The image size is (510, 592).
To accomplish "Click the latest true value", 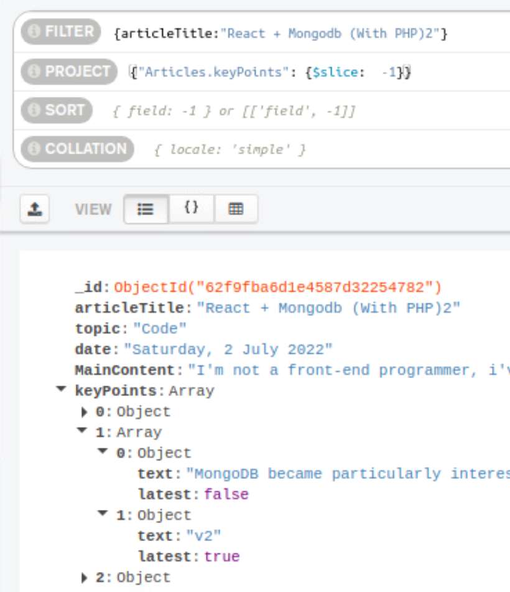I will pyautogui.click(x=222, y=556).
